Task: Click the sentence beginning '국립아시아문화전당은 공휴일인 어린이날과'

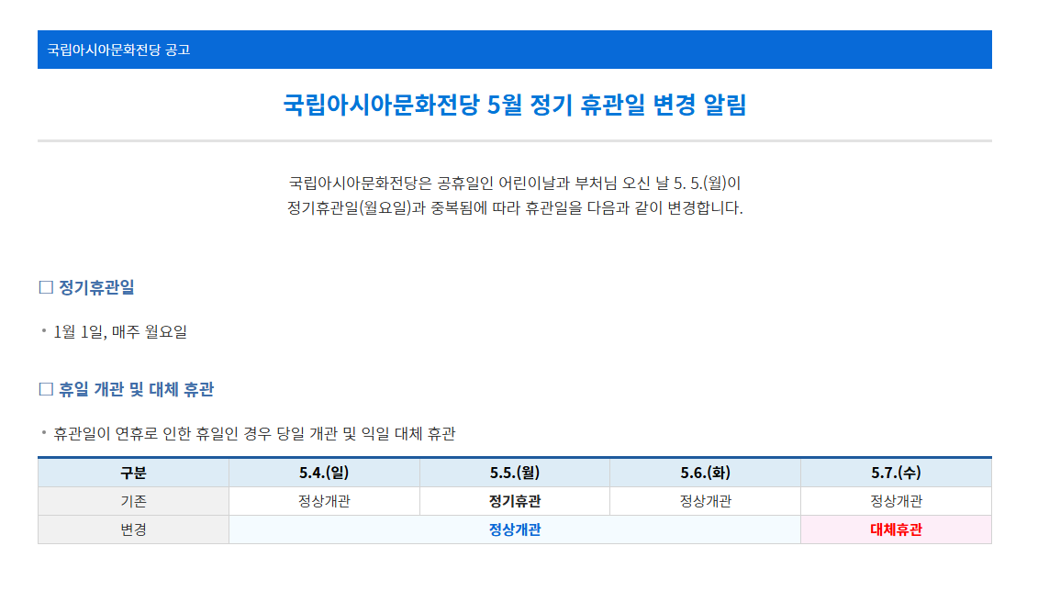Action: coord(515,183)
